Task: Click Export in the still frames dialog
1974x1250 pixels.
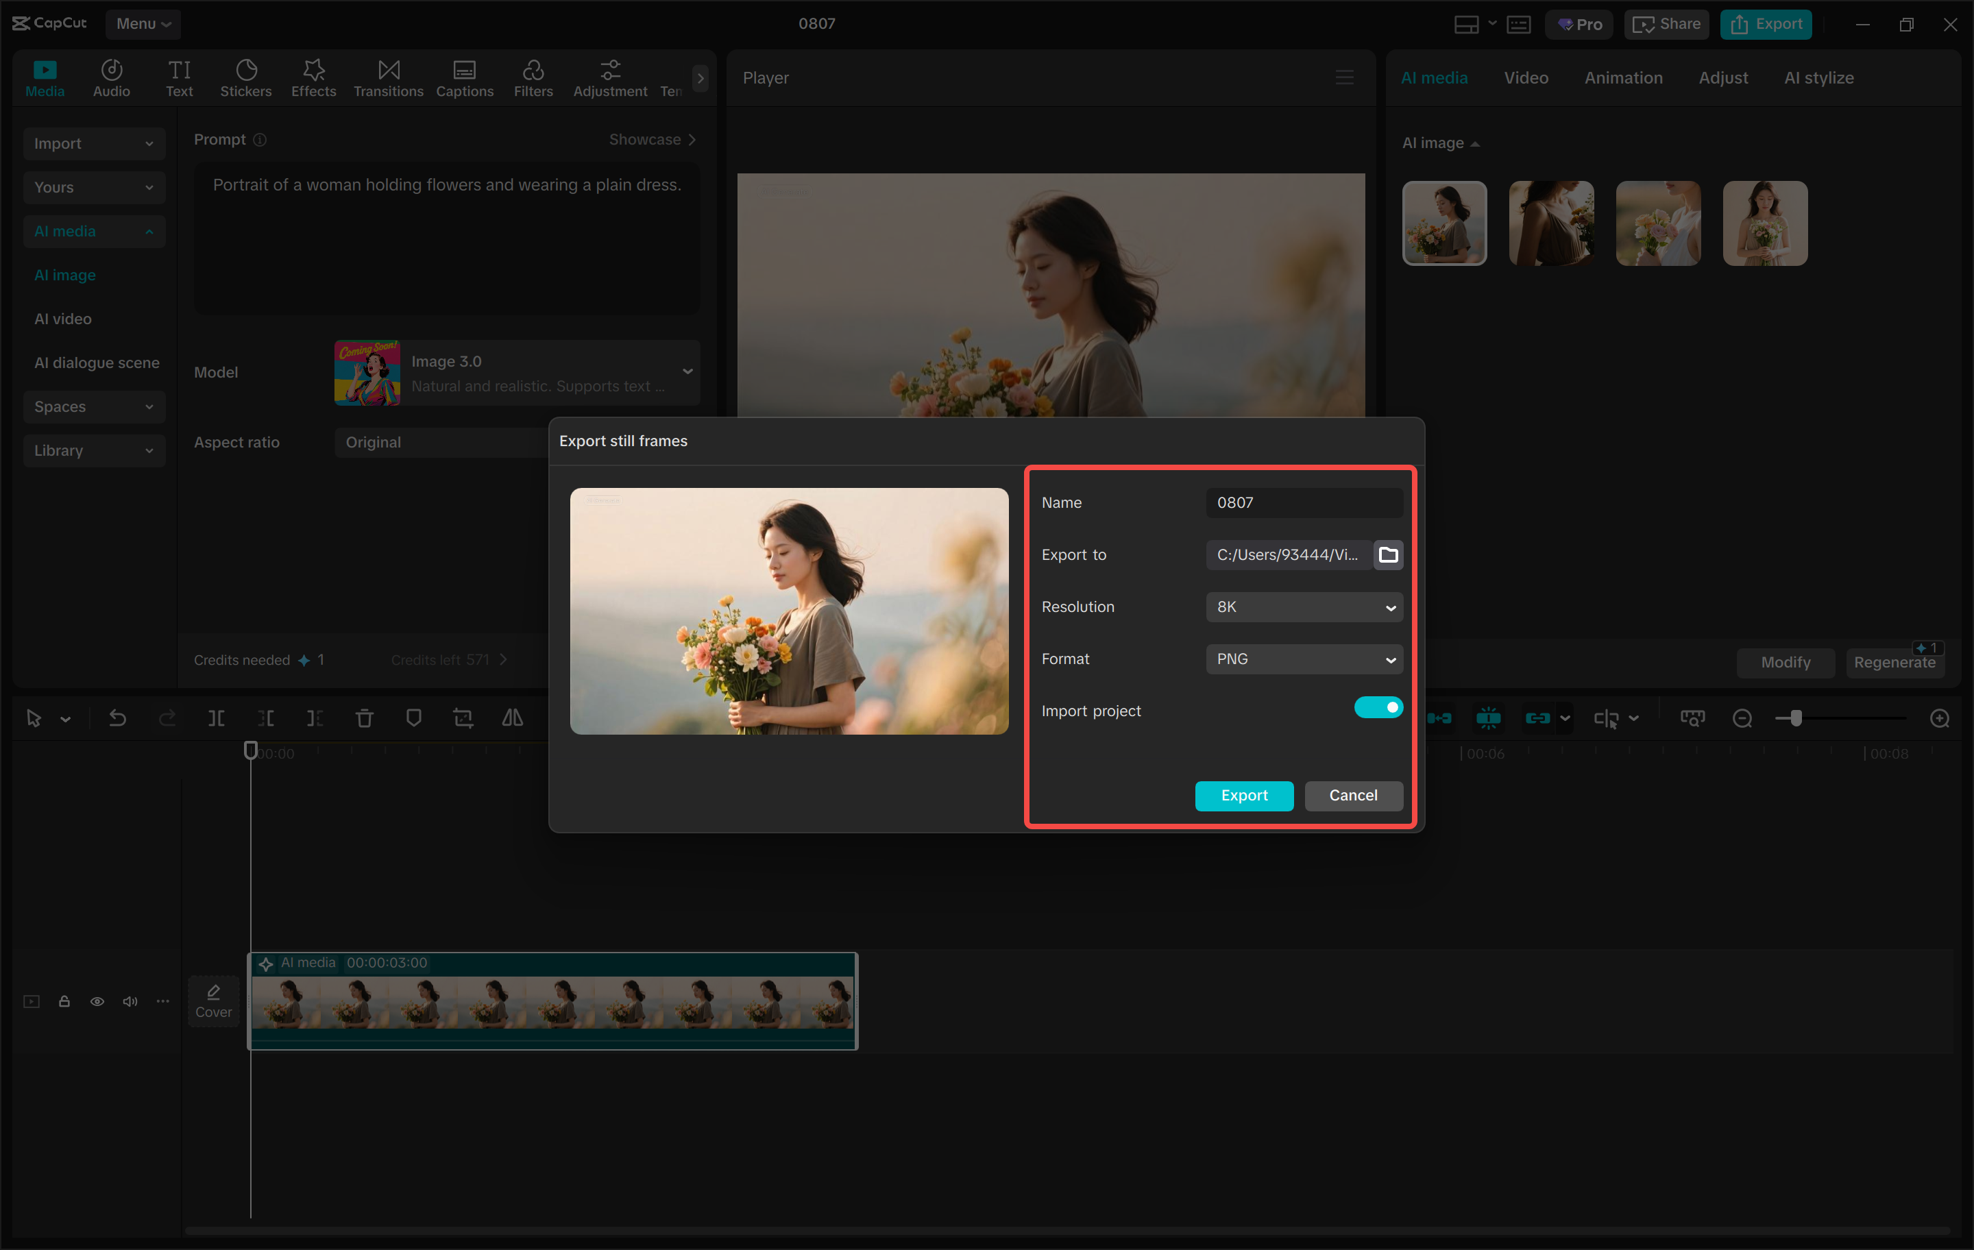Action: pyautogui.click(x=1243, y=795)
